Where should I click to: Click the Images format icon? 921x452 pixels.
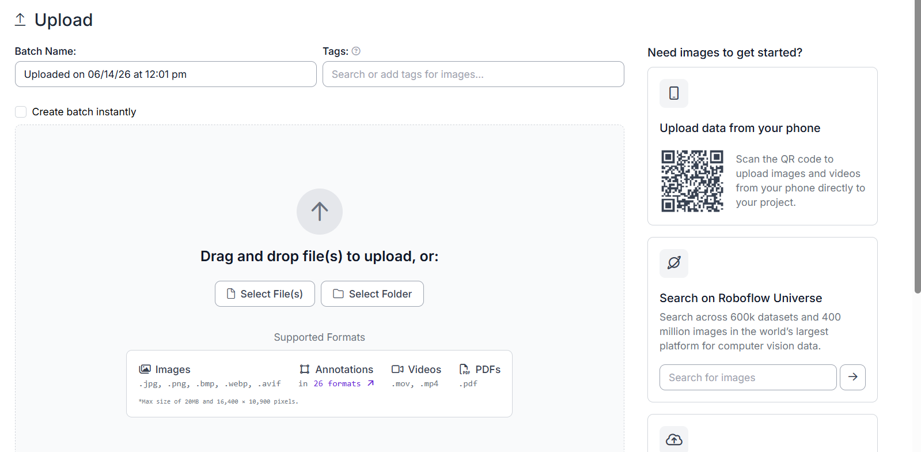145,369
